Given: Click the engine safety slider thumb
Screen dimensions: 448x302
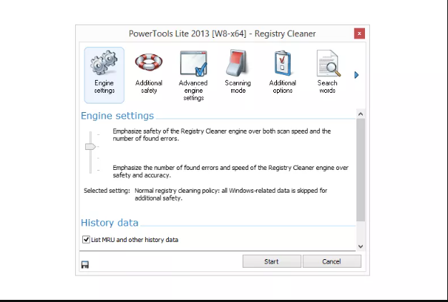Looking at the screenshot, I should (x=90, y=147).
